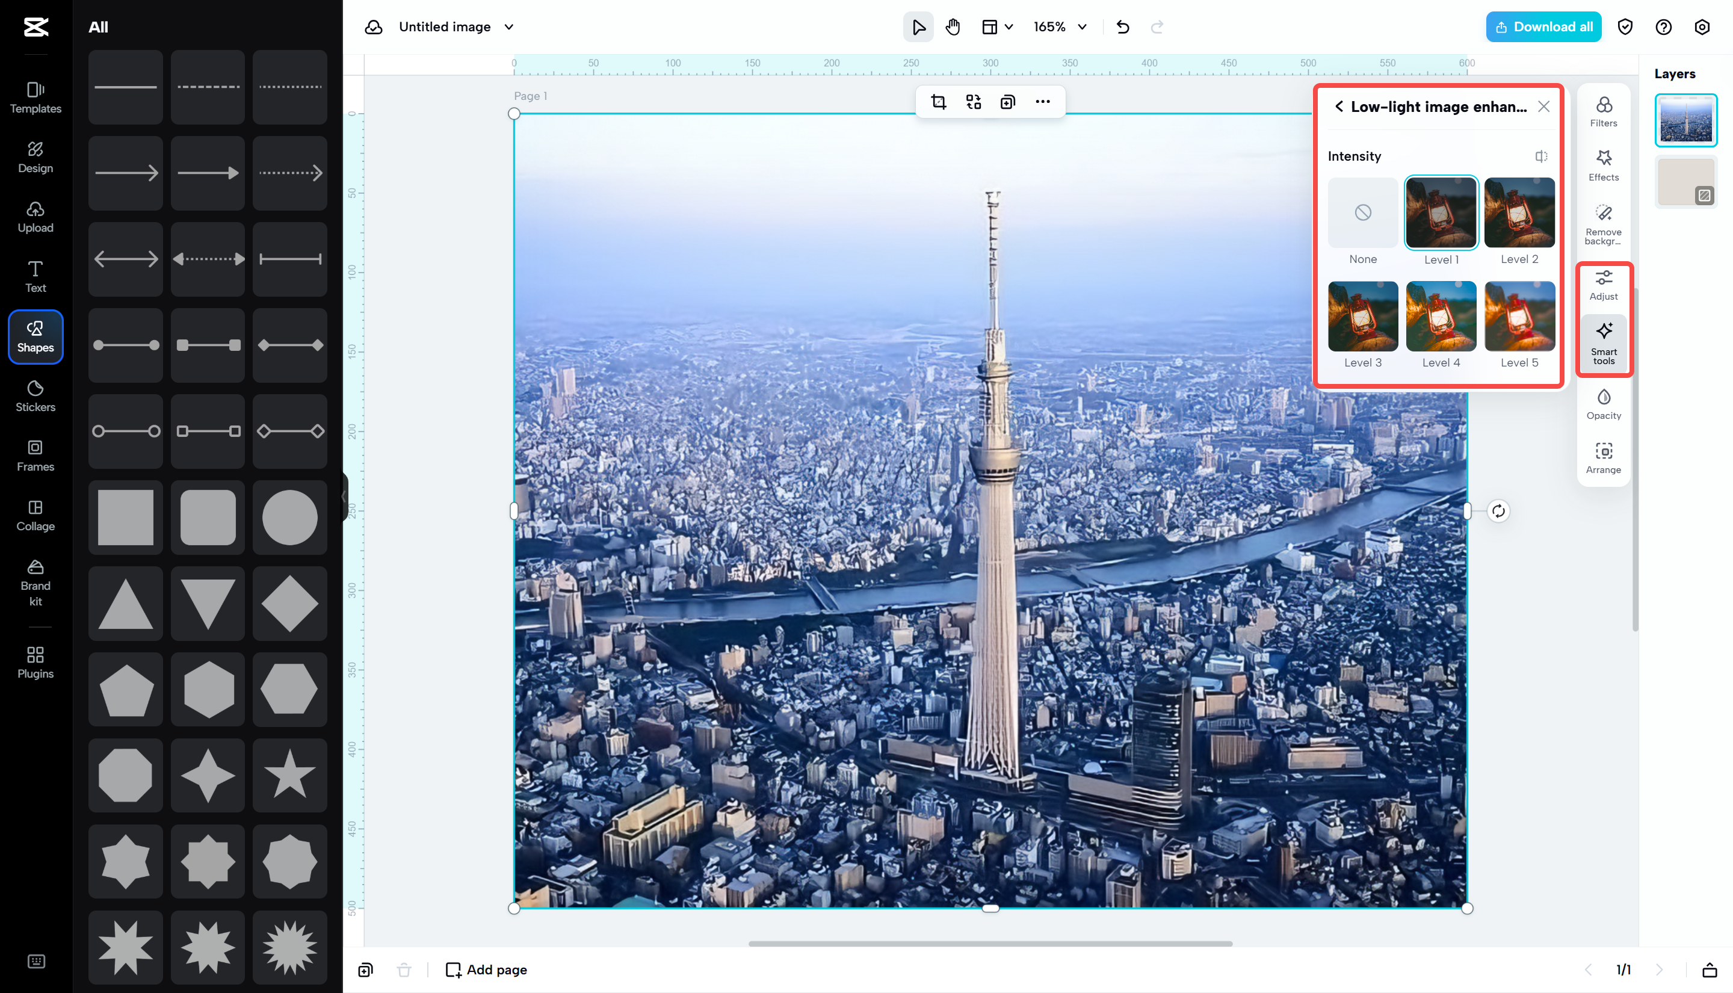Collapse the shapes side panel handle
The image size is (1733, 993).
(x=344, y=496)
